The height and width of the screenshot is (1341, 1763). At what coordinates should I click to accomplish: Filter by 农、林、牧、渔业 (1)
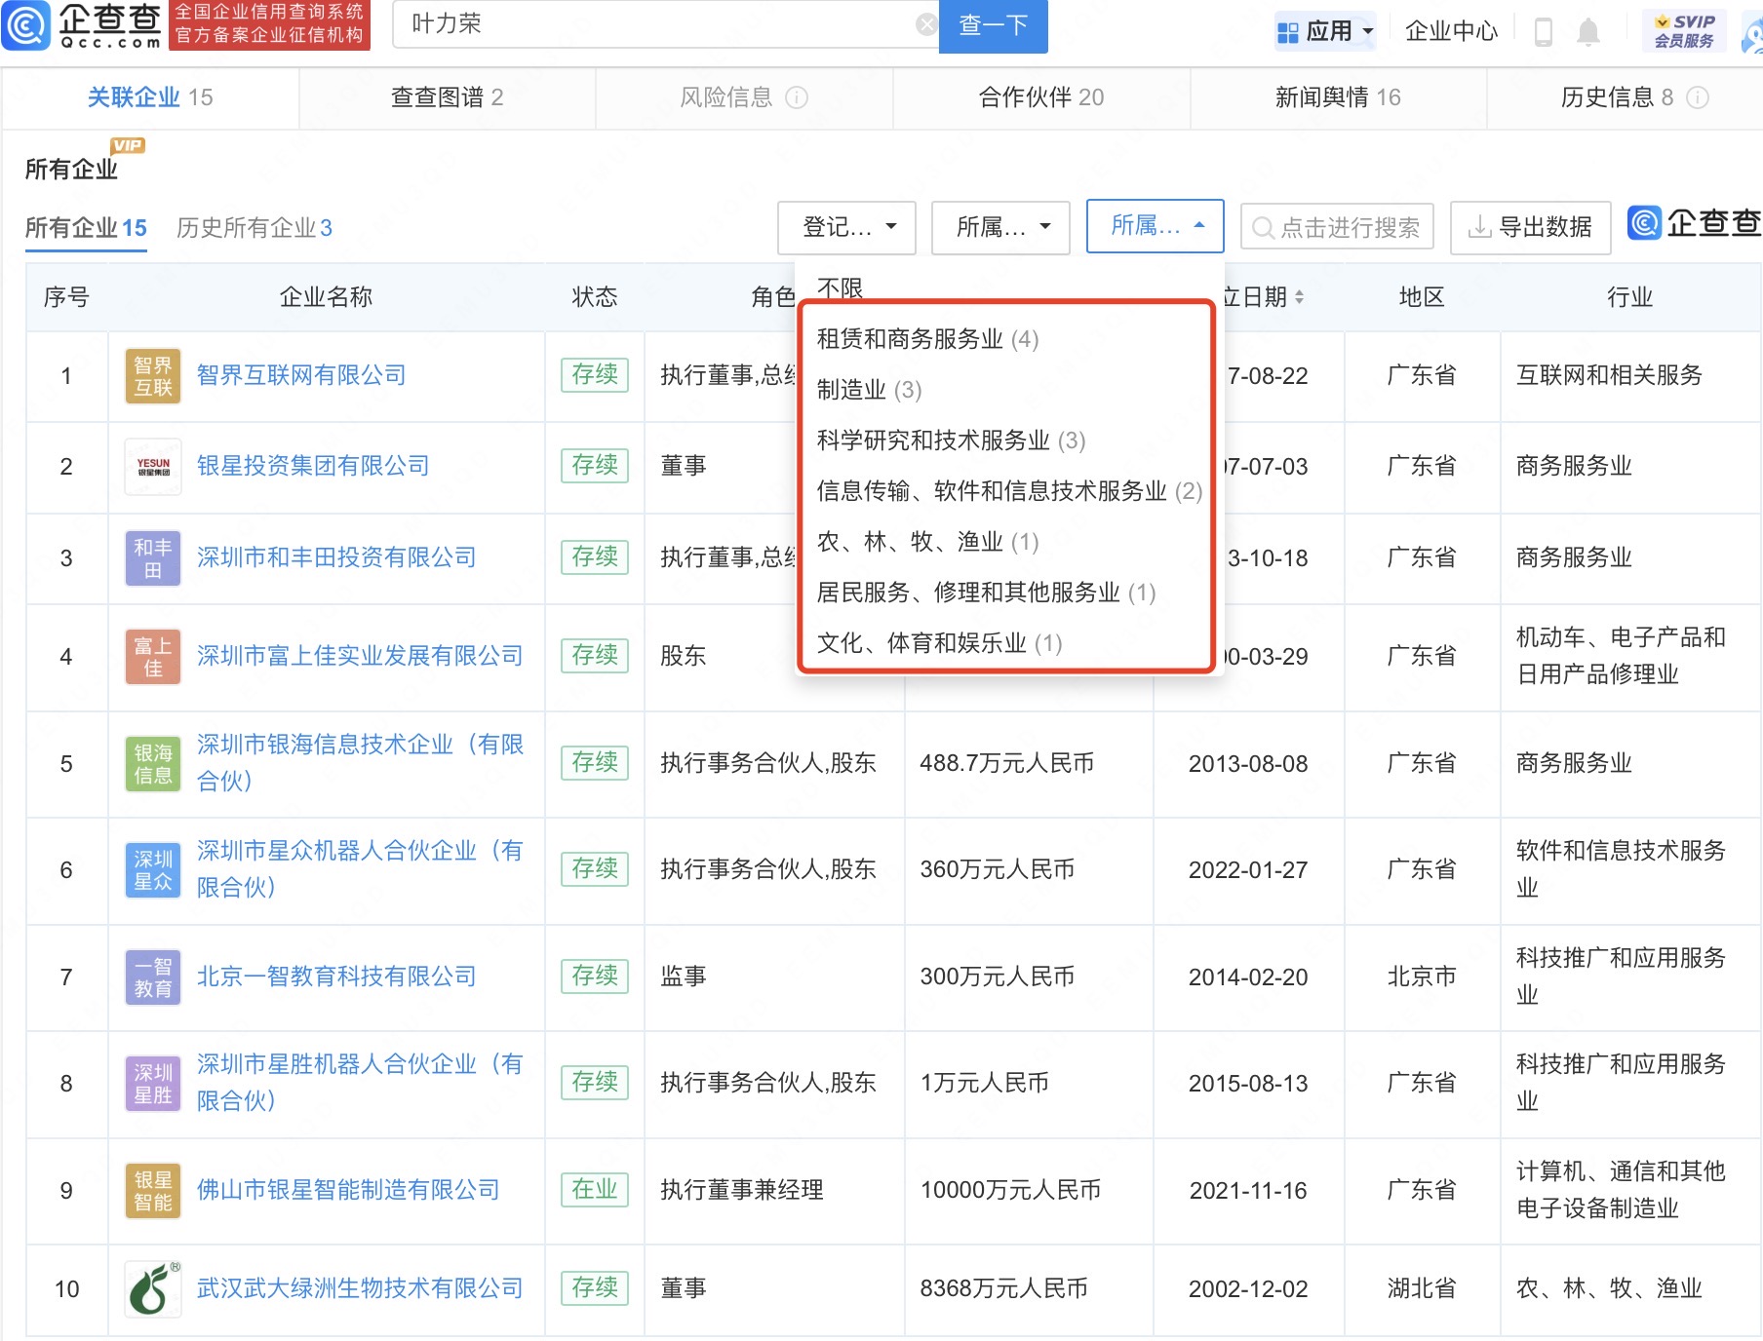927,542
